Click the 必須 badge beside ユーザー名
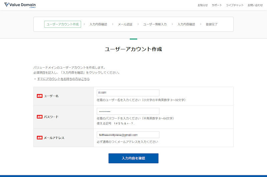 coord(39,96)
